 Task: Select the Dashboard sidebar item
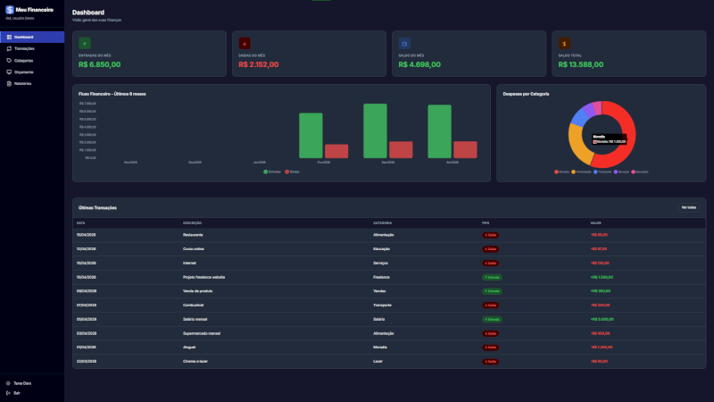click(x=32, y=37)
